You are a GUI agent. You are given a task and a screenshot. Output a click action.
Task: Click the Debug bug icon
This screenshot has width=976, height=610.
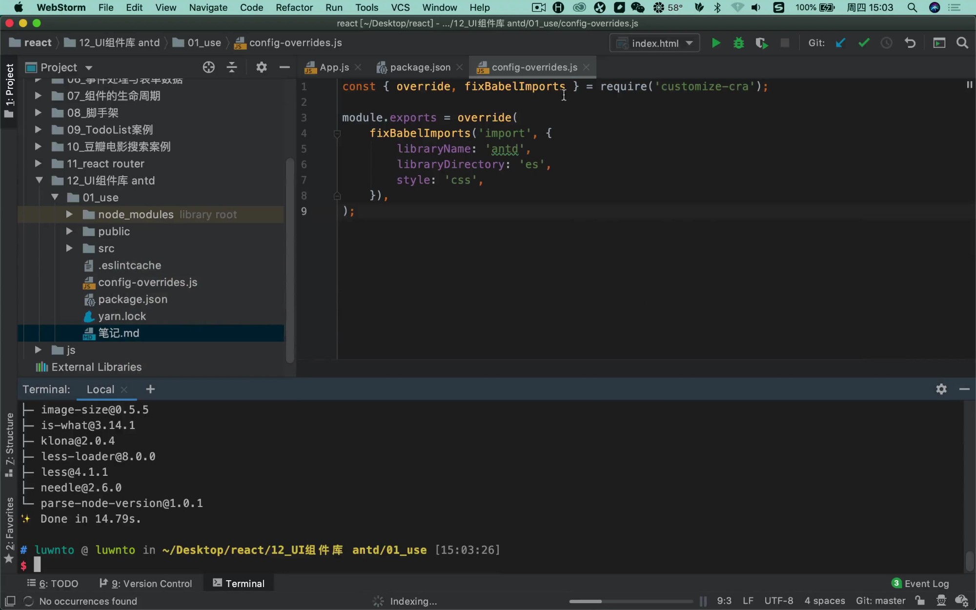[738, 43]
